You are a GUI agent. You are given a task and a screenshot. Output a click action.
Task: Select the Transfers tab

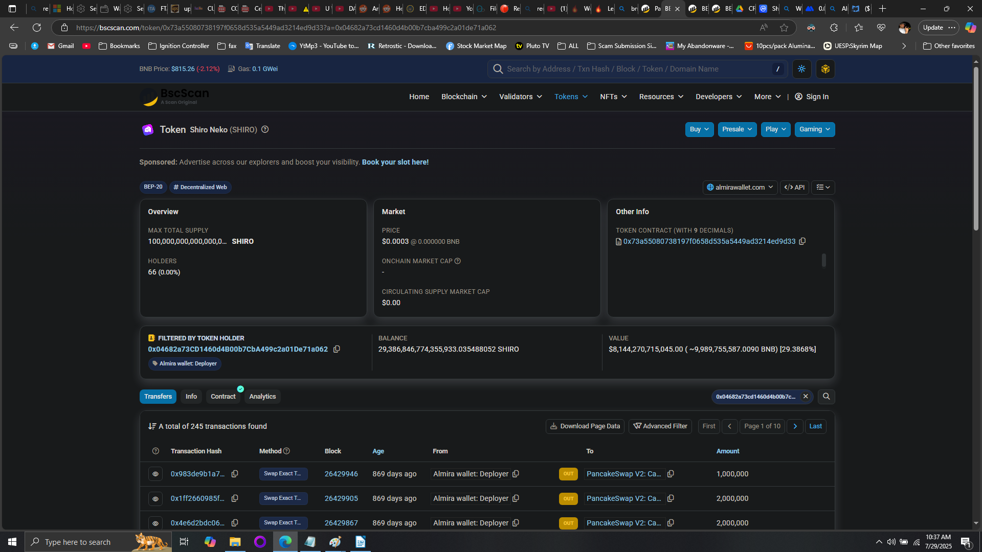tap(158, 397)
